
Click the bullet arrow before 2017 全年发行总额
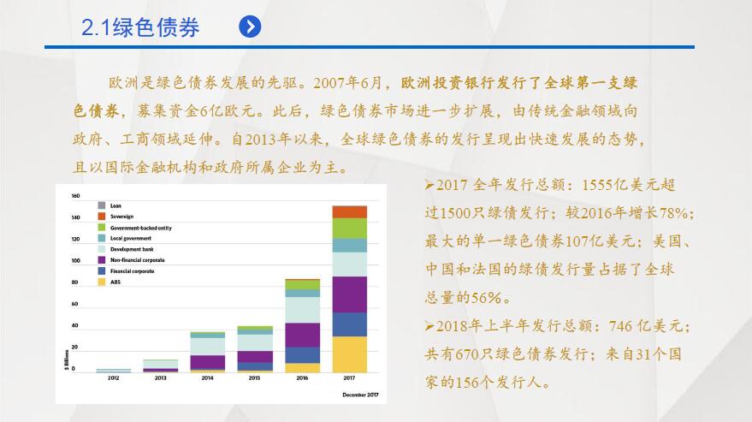coord(430,186)
